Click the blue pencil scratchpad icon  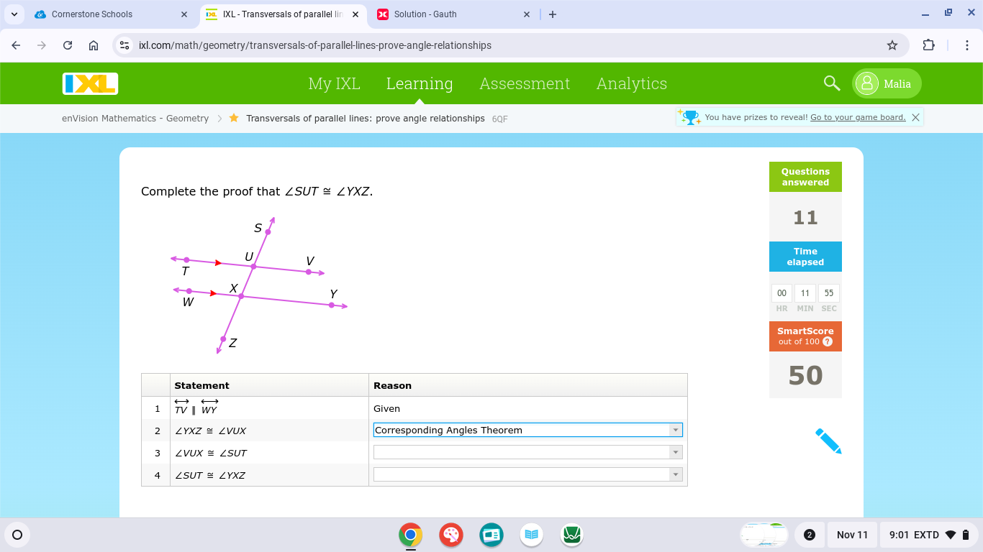(x=828, y=441)
